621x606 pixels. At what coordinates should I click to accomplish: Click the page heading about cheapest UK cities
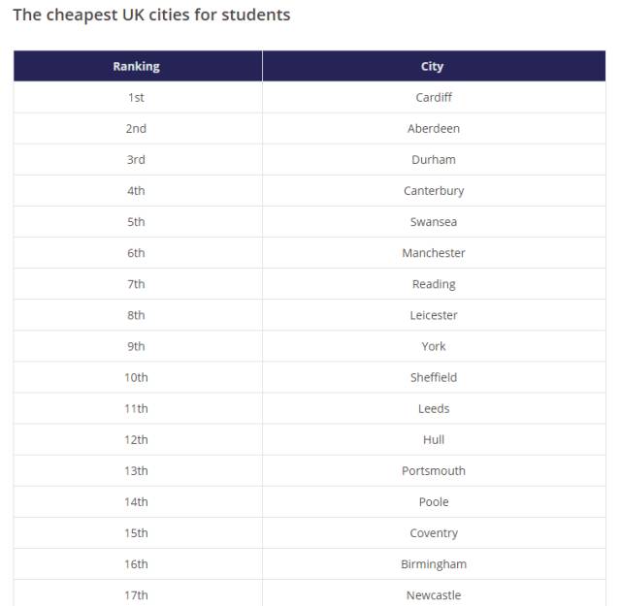[x=151, y=16]
